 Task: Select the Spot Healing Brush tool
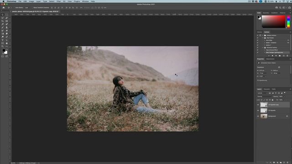pyautogui.click(x=7, y=24)
